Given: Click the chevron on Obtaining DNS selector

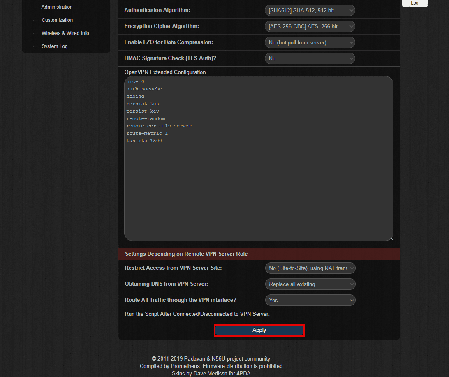Looking at the screenshot, I should pos(352,284).
